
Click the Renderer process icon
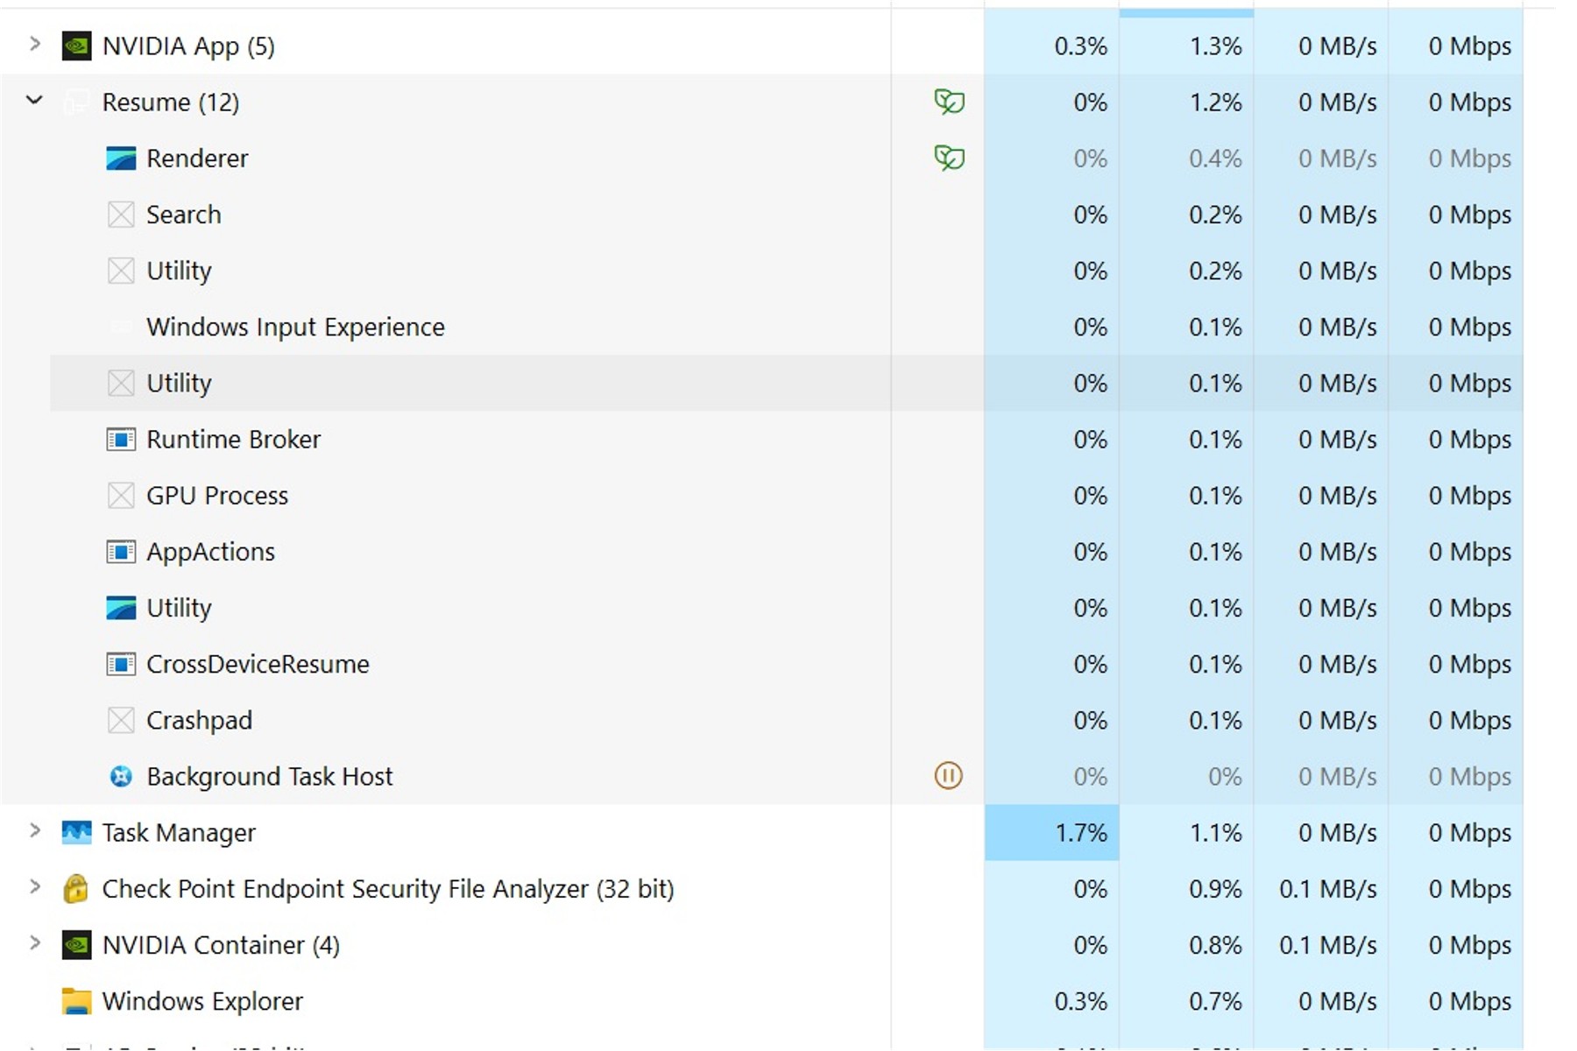click(x=121, y=159)
